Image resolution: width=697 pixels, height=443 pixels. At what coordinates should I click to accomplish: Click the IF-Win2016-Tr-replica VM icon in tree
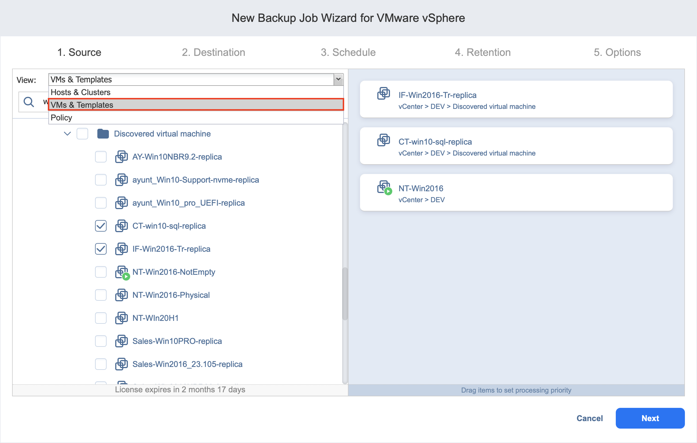pyautogui.click(x=121, y=249)
